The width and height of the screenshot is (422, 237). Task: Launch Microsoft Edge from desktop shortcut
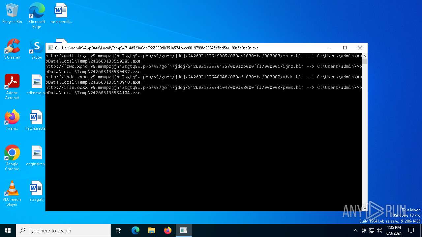click(x=37, y=16)
